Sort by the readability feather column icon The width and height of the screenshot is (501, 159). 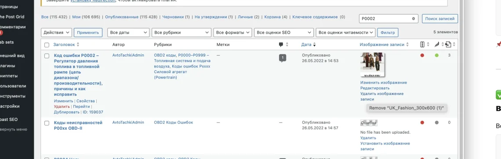437,45
